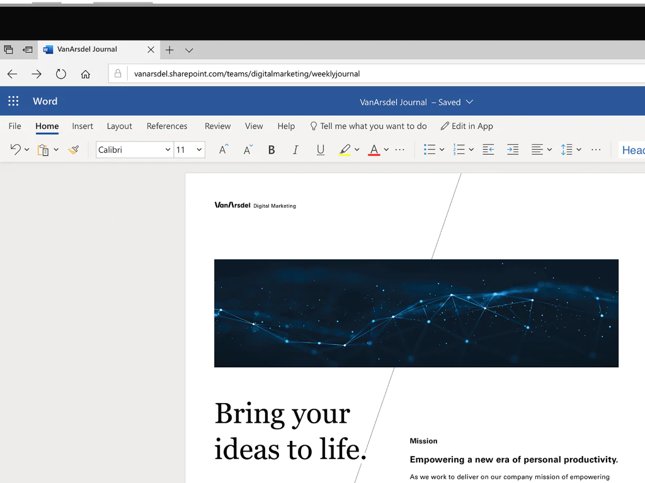Expand the Line Spacing dropdown arrow

click(579, 150)
